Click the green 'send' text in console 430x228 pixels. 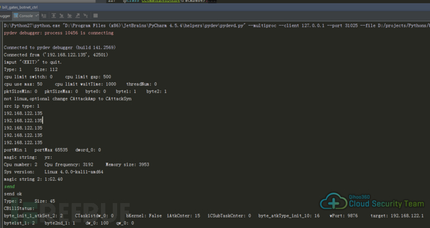[x=9, y=186]
